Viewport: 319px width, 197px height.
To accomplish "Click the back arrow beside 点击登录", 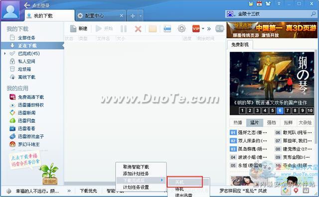I will pyautogui.click(x=27, y=5).
